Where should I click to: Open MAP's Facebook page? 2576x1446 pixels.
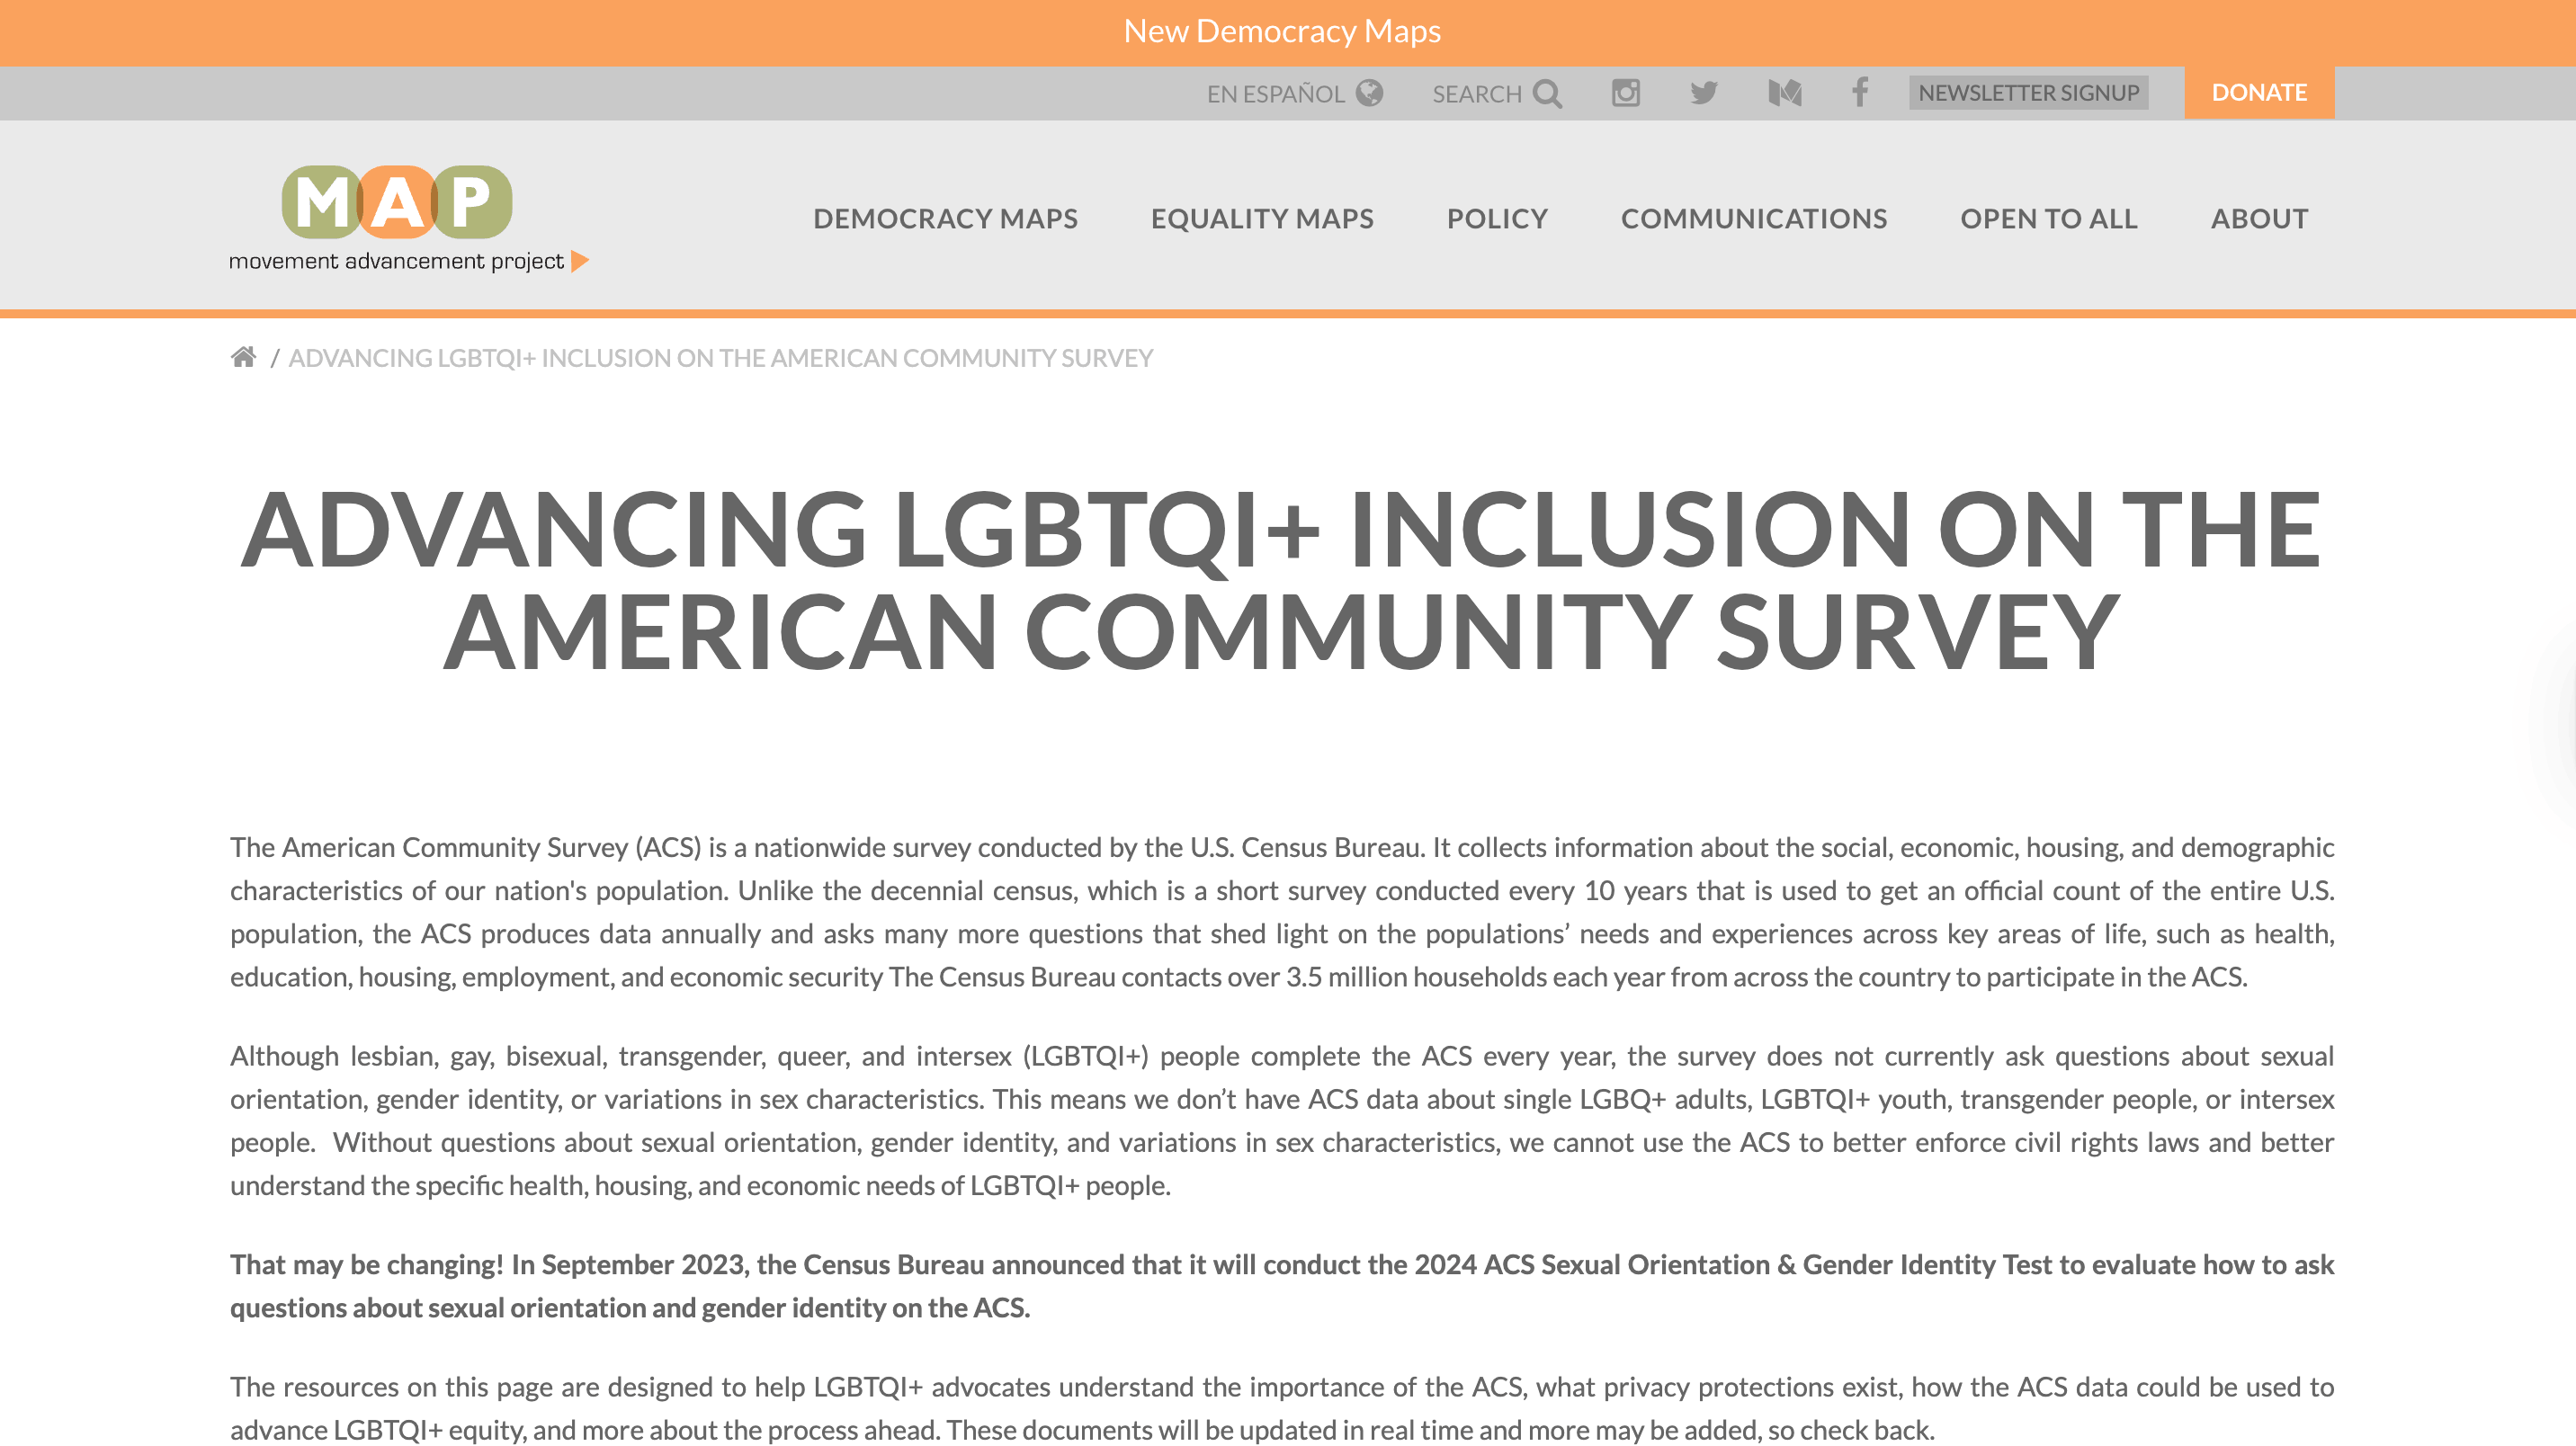(1859, 93)
